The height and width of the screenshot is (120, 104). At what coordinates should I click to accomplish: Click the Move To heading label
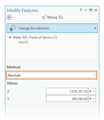[55, 17]
